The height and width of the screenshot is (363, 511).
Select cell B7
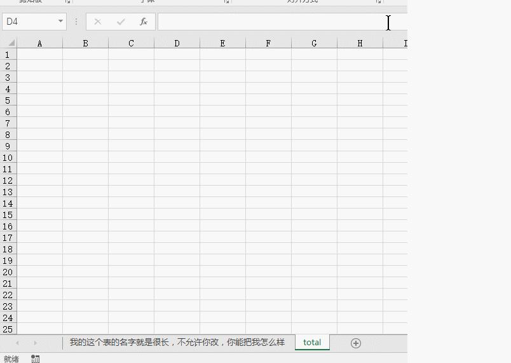tap(85, 123)
